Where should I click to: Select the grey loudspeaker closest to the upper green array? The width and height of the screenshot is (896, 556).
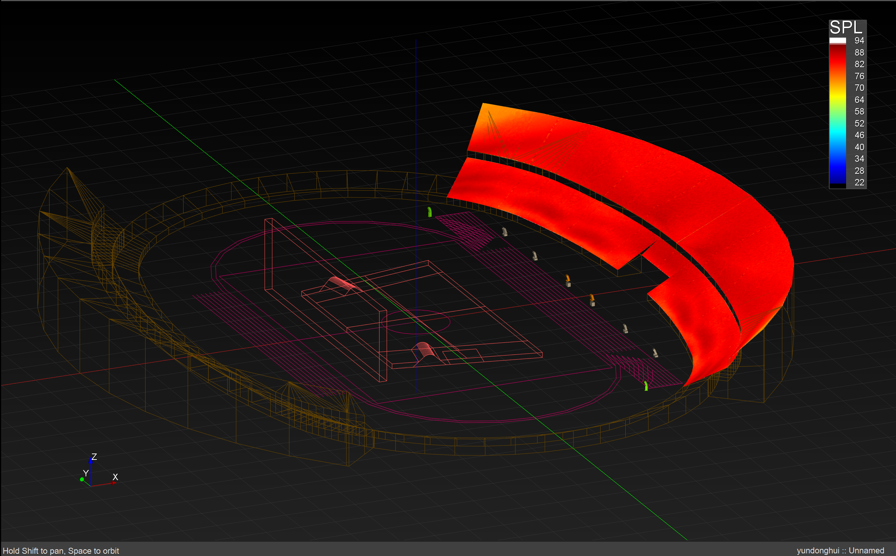pyautogui.click(x=505, y=232)
